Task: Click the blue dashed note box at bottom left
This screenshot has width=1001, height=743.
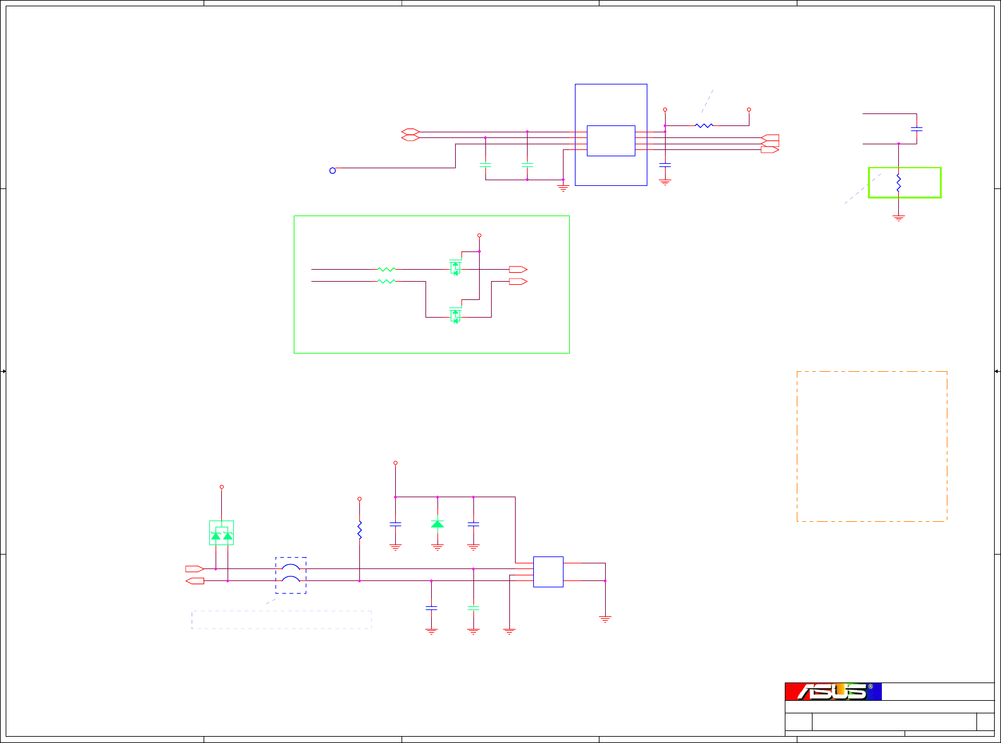Action: (x=282, y=619)
